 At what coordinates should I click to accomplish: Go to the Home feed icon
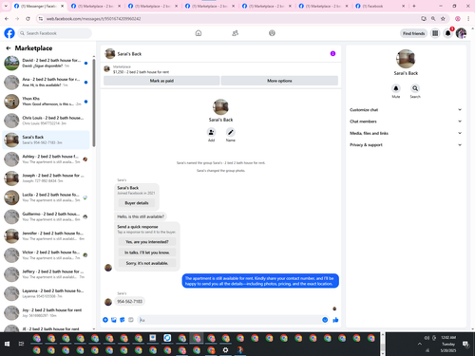(199, 33)
